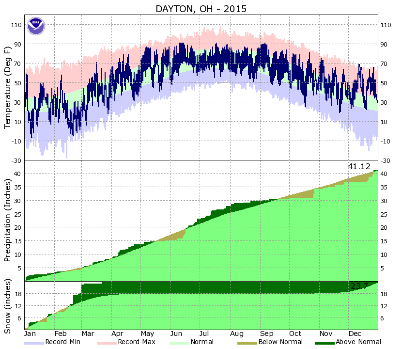Click the 110 tick on the left temperature axis

(16, 25)
